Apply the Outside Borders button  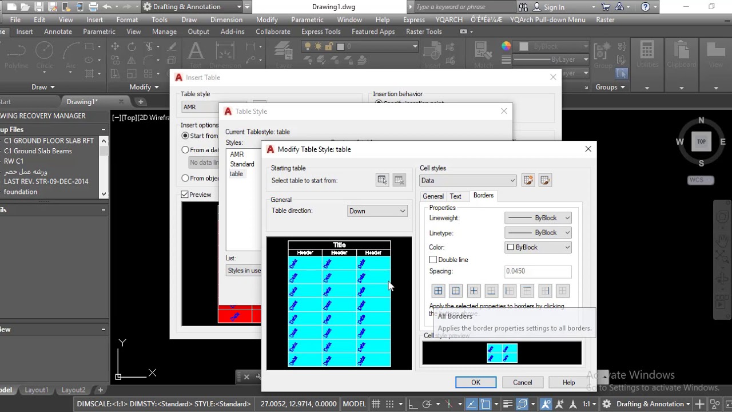click(456, 291)
